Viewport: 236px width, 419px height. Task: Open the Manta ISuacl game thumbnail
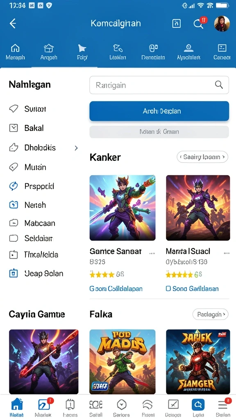click(198, 207)
